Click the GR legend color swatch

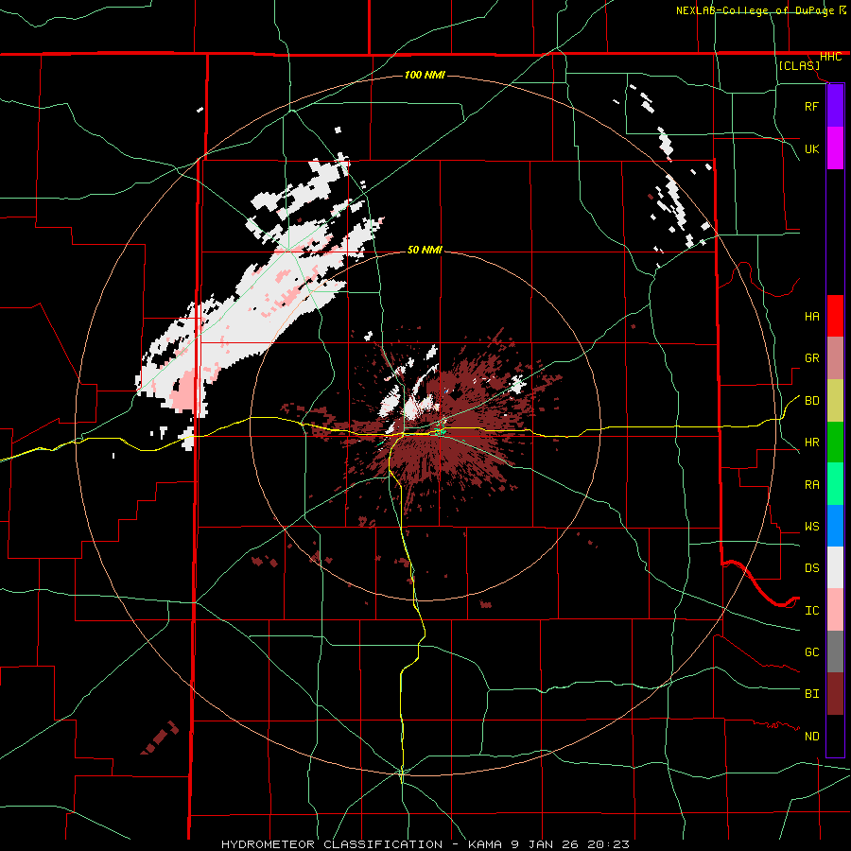pos(835,358)
